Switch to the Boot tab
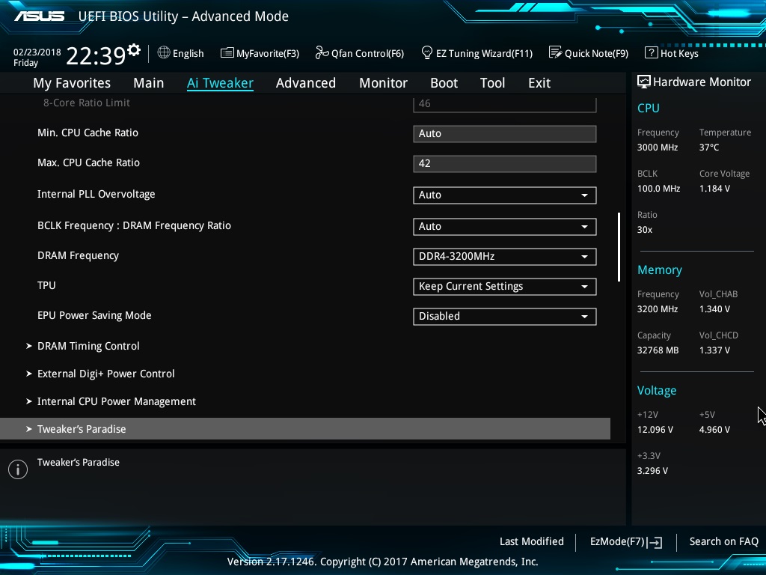 pyautogui.click(x=444, y=83)
